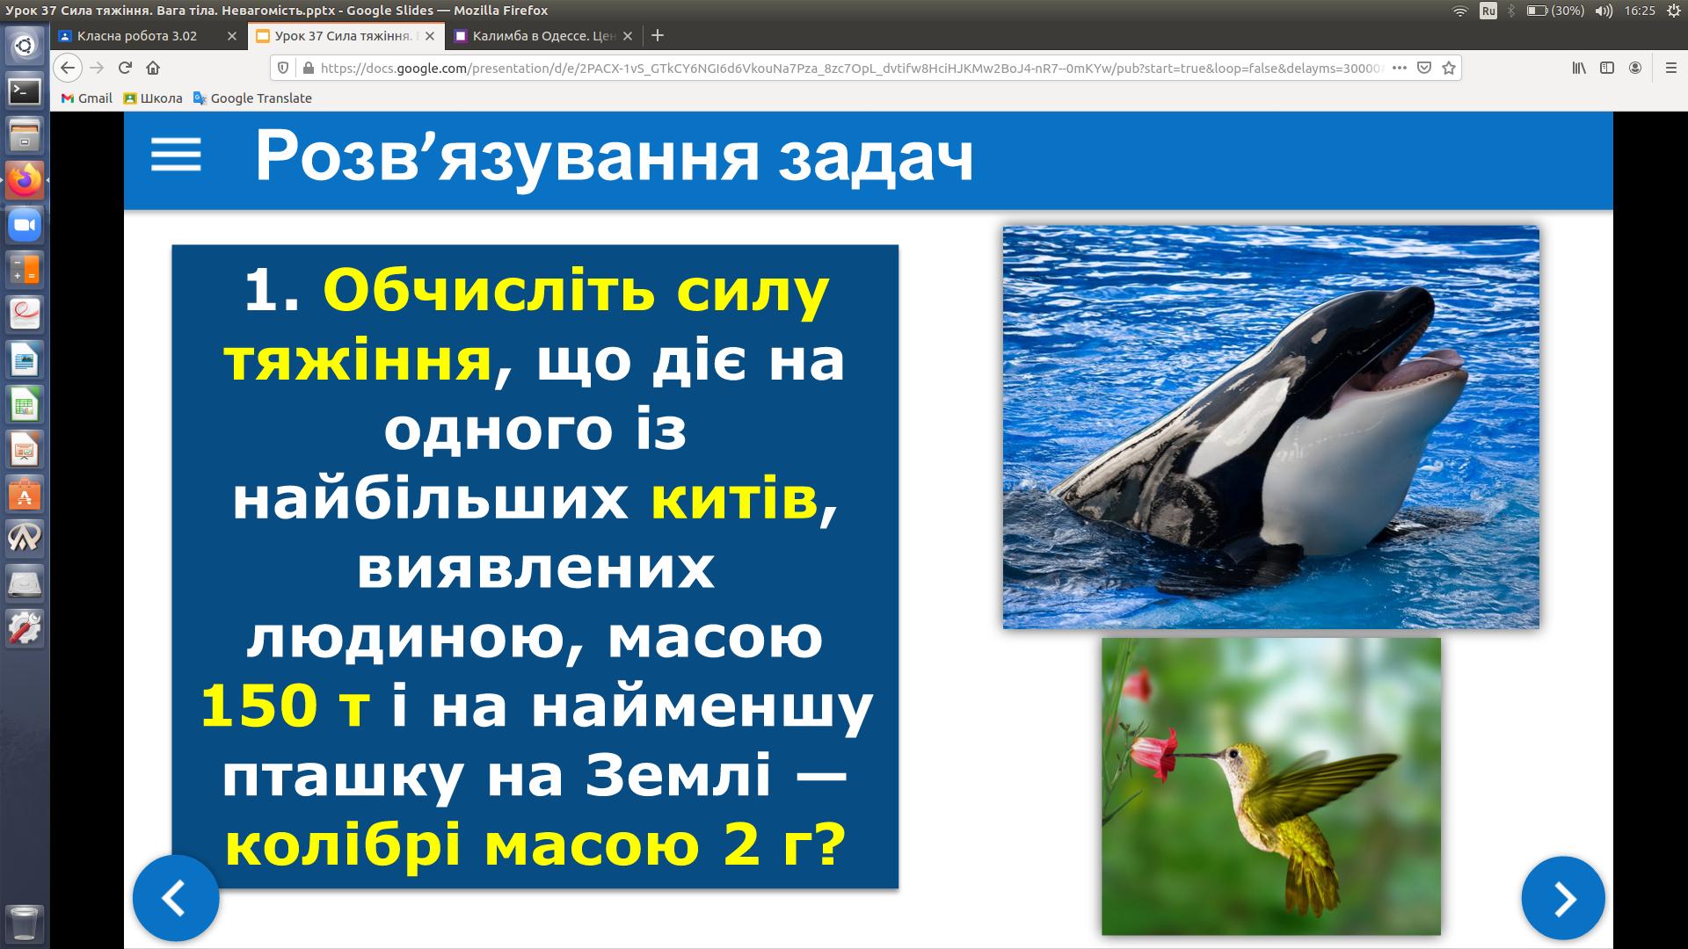Save page to Pocket
Image resolution: width=1688 pixels, height=949 pixels.
click(1424, 68)
